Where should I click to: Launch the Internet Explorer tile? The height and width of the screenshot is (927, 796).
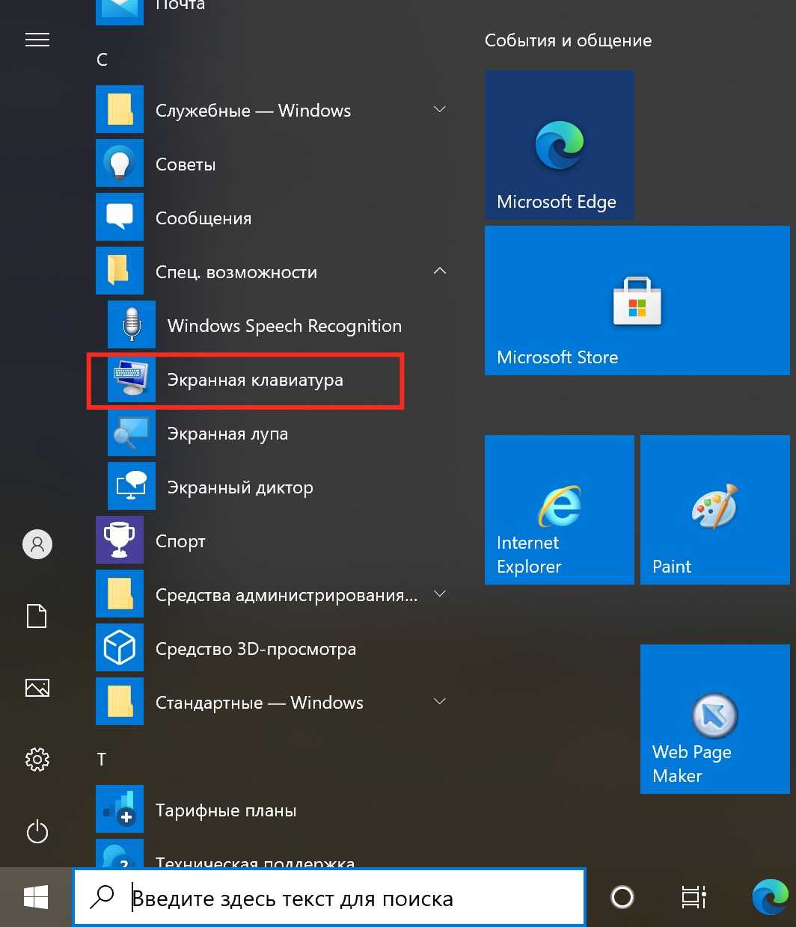pos(560,510)
